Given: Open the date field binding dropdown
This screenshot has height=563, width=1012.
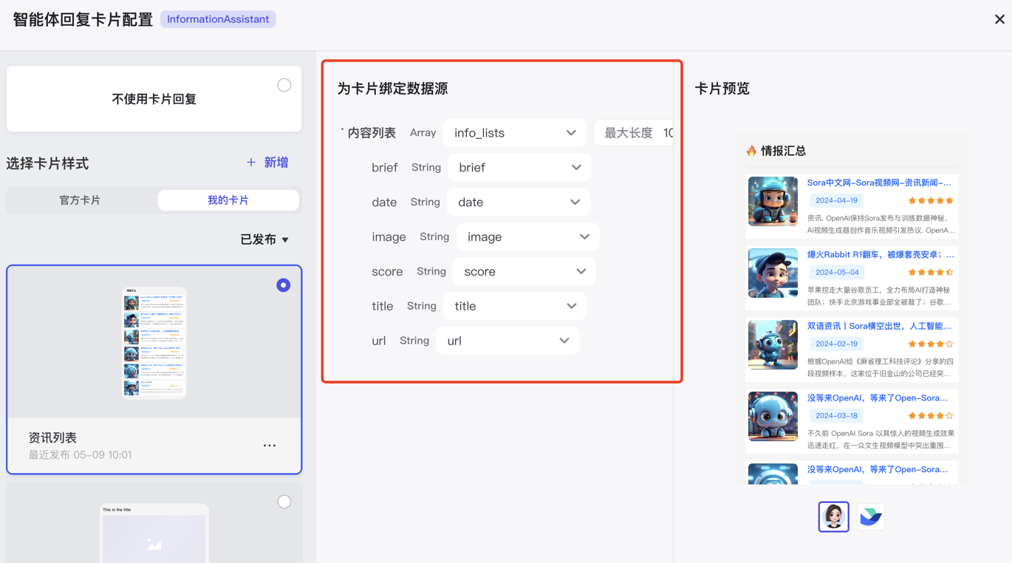Looking at the screenshot, I should click(519, 202).
